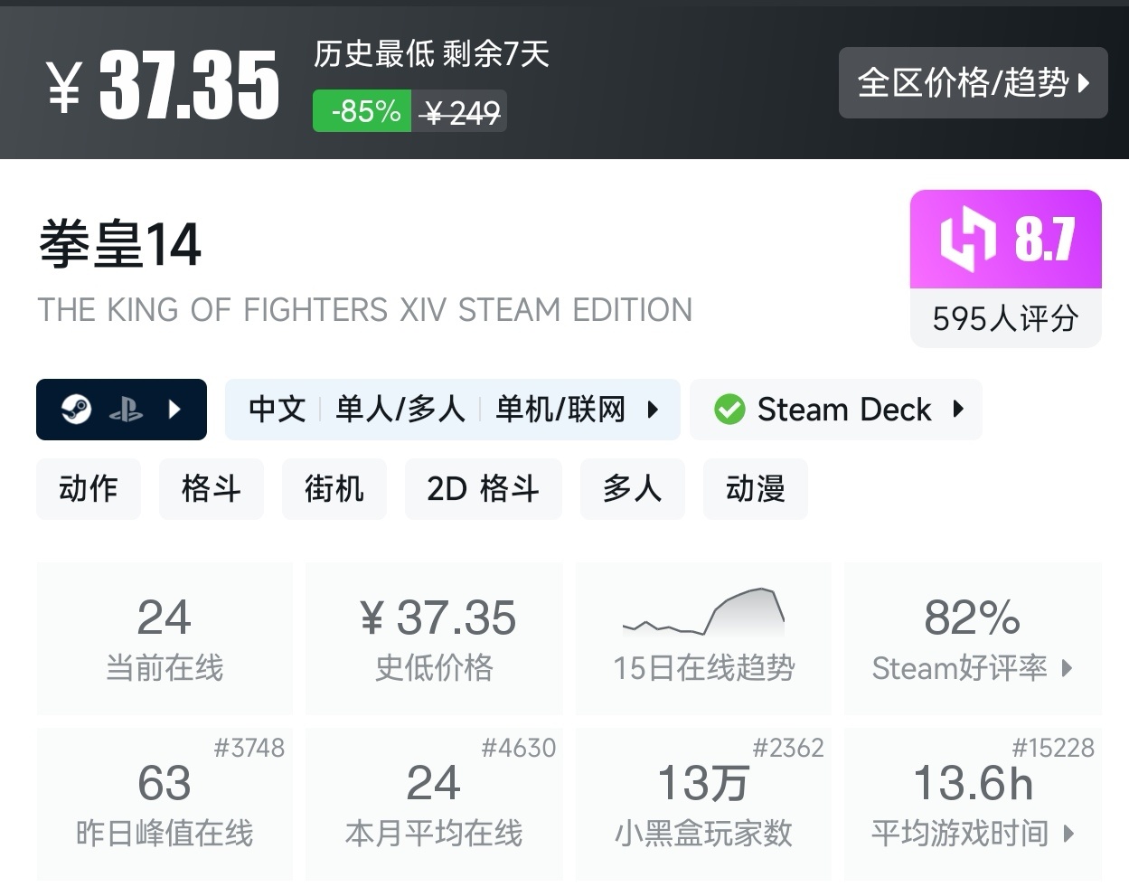
Task: Select the 街机 genre tag
Action: coord(334,489)
